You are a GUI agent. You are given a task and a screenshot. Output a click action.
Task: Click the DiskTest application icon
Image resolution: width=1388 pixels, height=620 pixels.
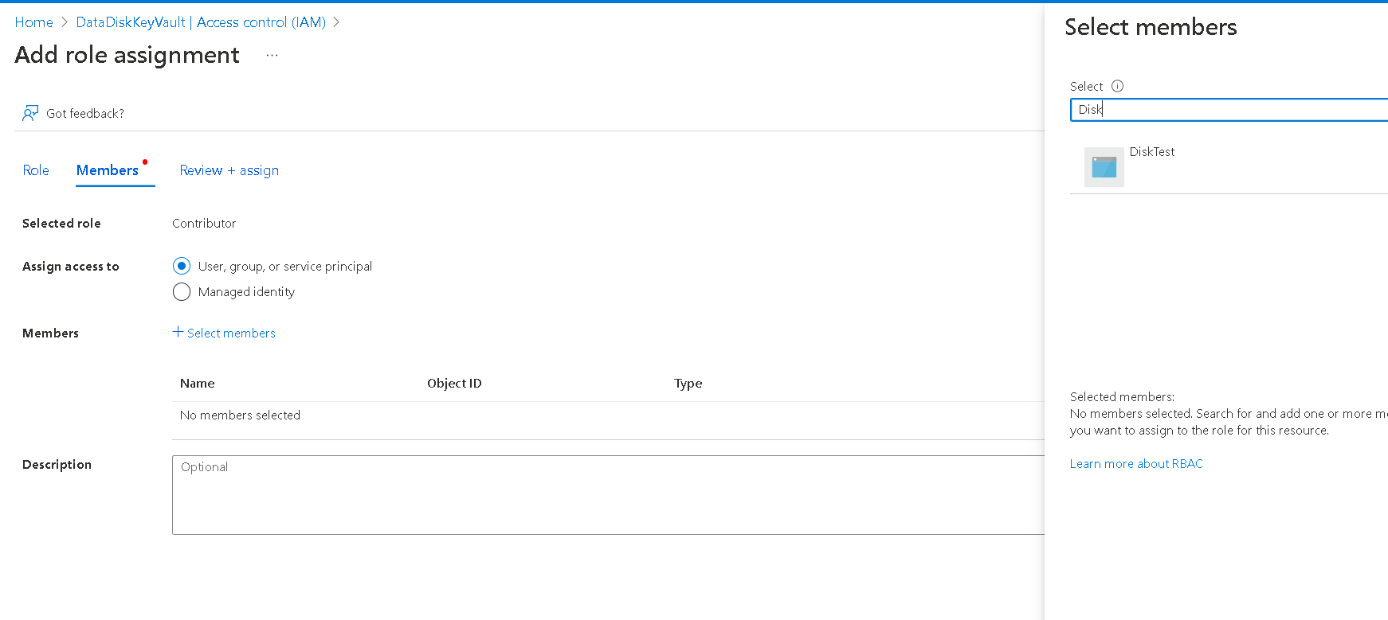1104,167
